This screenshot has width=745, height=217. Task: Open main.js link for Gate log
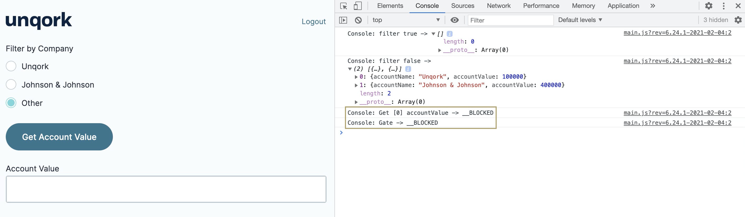click(x=677, y=123)
